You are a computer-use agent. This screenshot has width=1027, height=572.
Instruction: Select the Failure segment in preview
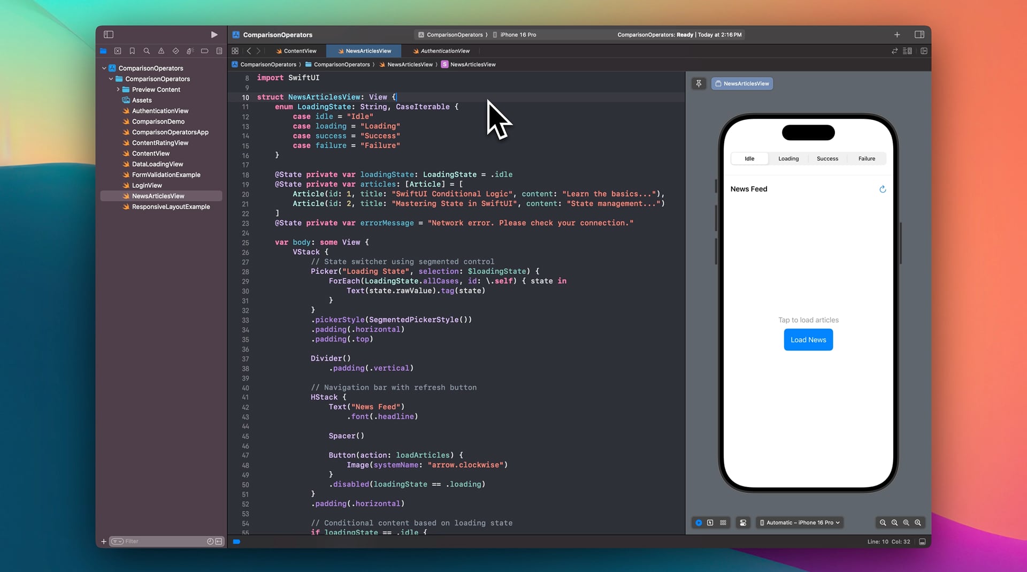point(867,158)
